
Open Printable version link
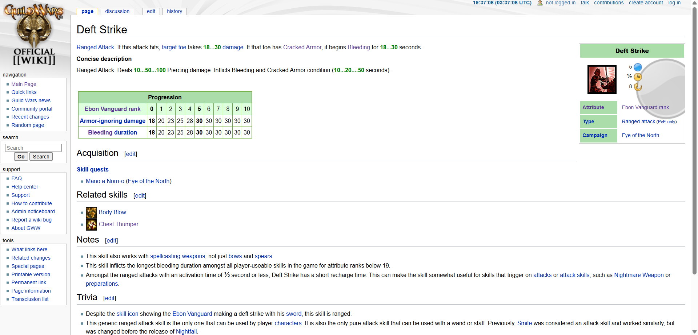pyautogui.click(x=31, y=274)
